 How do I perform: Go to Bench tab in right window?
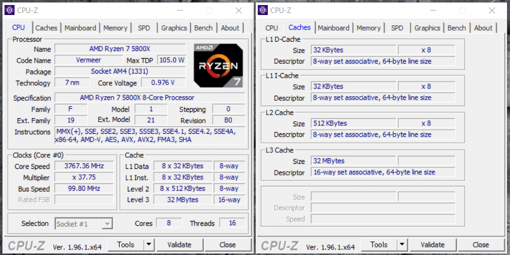coord(457,28)
